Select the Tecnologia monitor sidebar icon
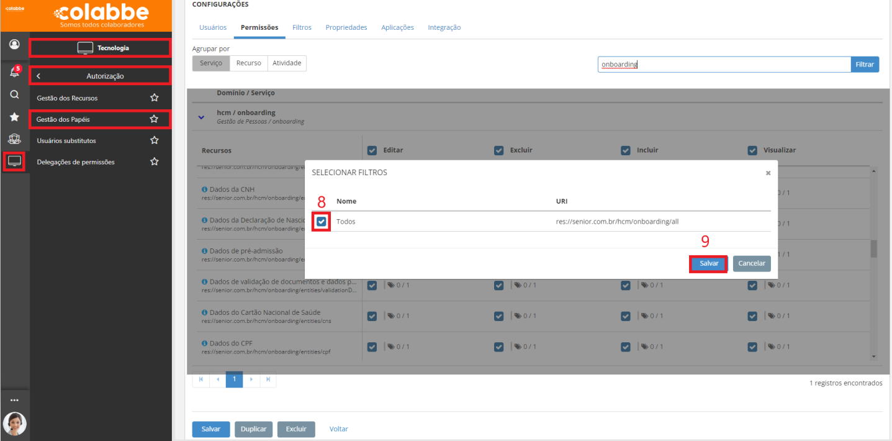892x441 pixels. (x=14, y=161)
